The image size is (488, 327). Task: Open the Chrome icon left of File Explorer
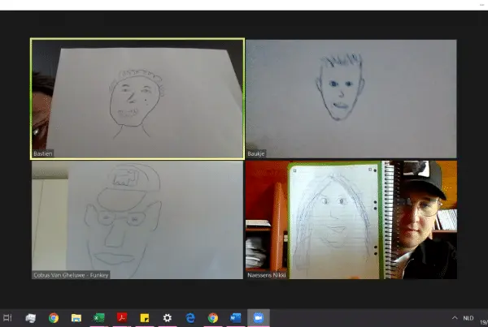[x=54, y=318]
